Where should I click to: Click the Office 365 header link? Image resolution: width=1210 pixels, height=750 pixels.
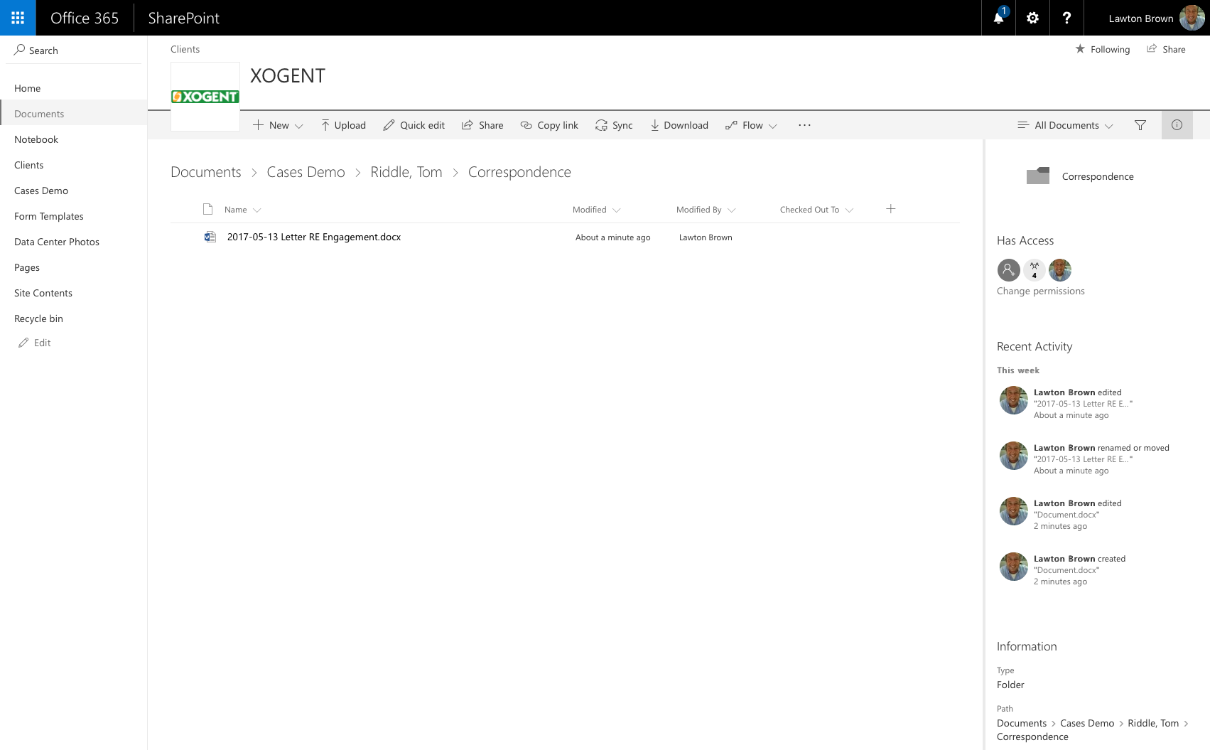(85, 18)
